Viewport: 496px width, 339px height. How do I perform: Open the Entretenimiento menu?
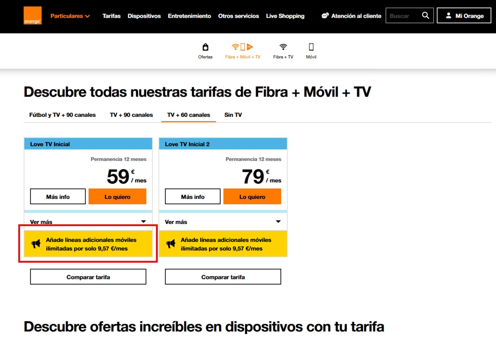[x=189, y=16]
